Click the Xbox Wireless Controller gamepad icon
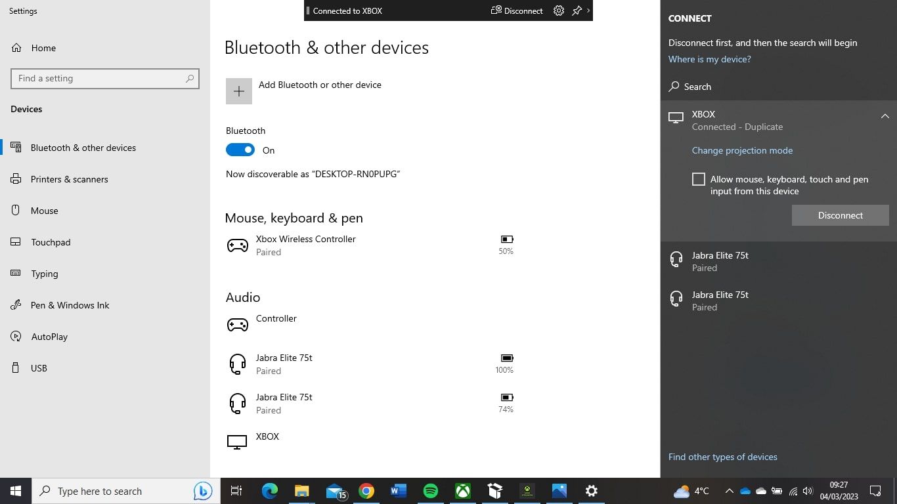The height and width of the screenshot is (504, 897). coord(237,245)
